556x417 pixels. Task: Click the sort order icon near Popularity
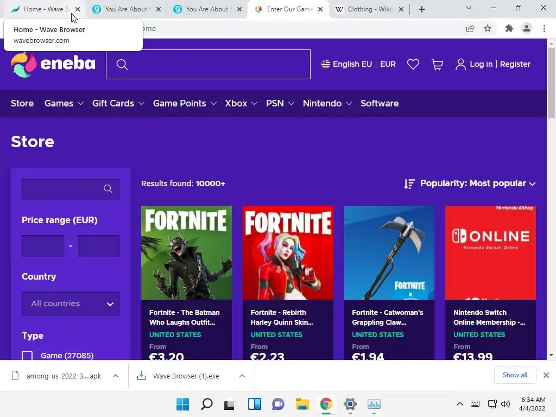[x=409, y=184]
